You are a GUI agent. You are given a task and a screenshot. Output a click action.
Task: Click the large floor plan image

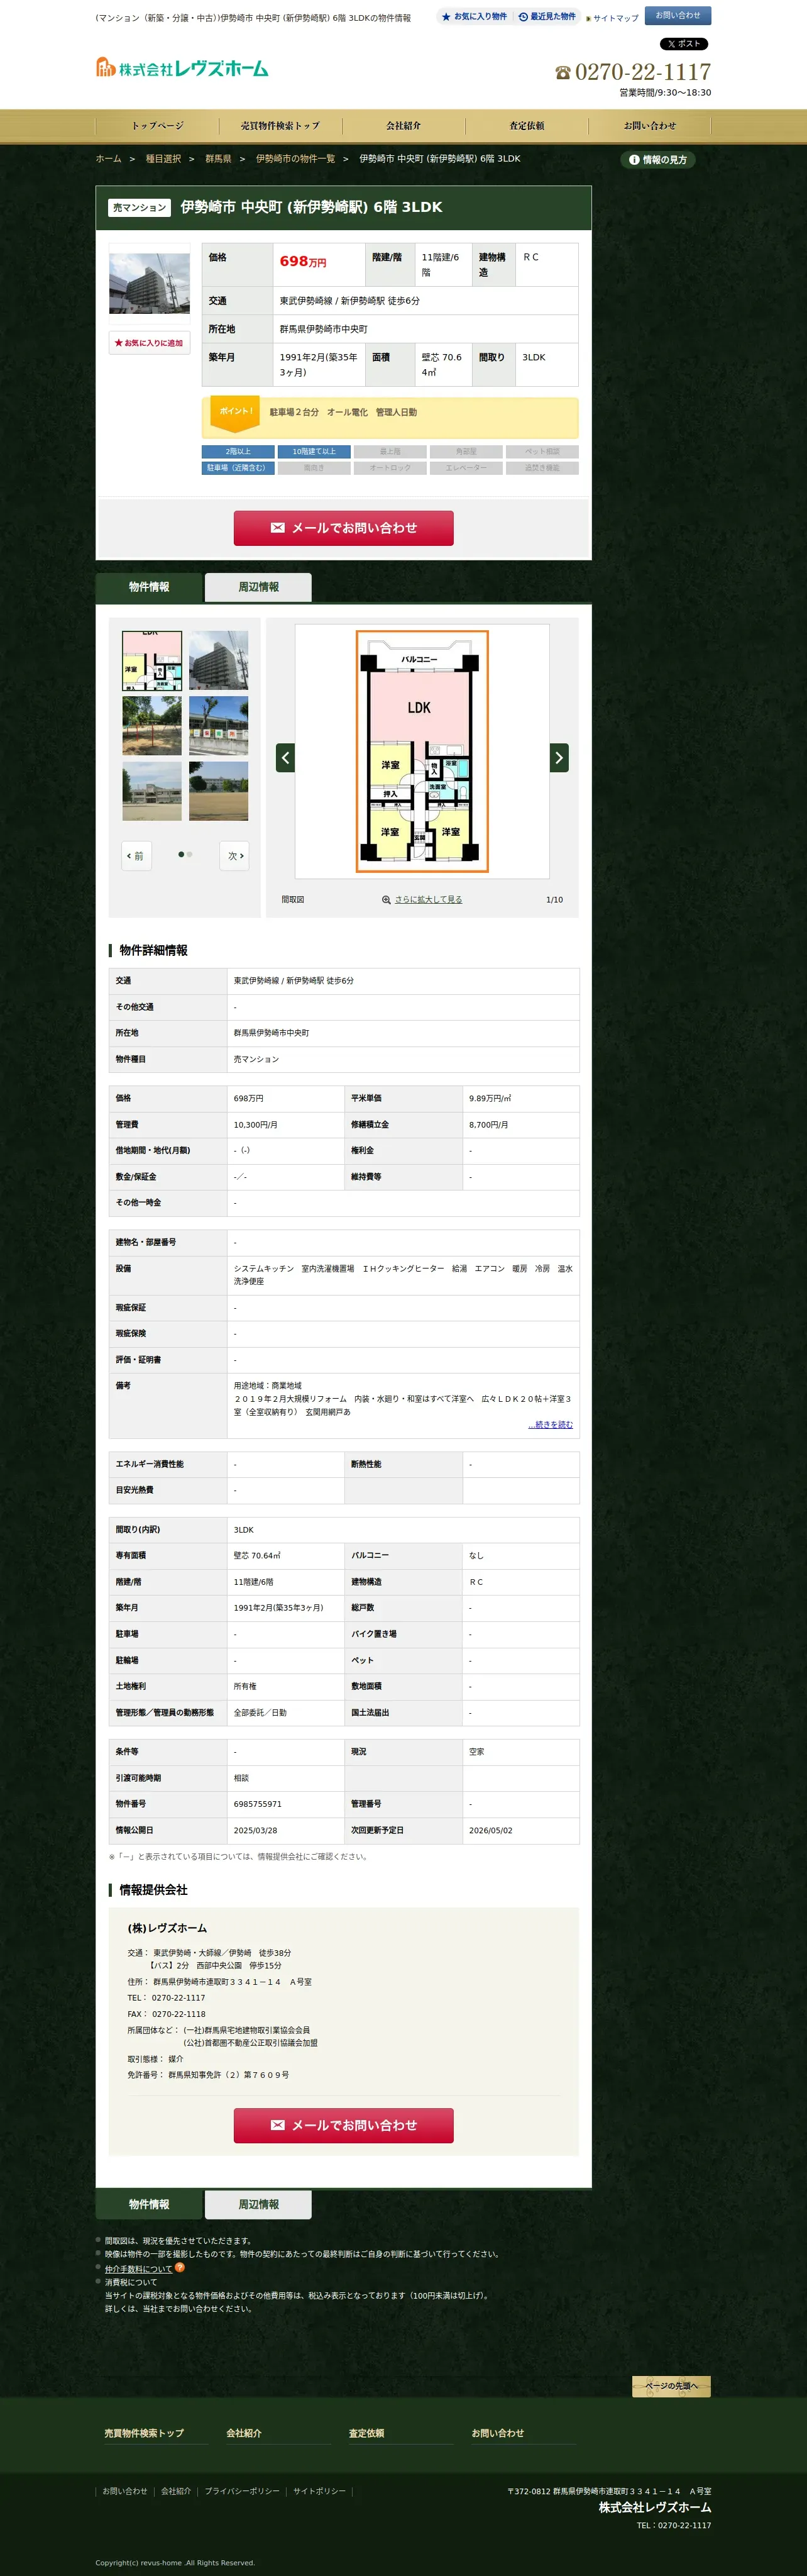coord(422,751)
